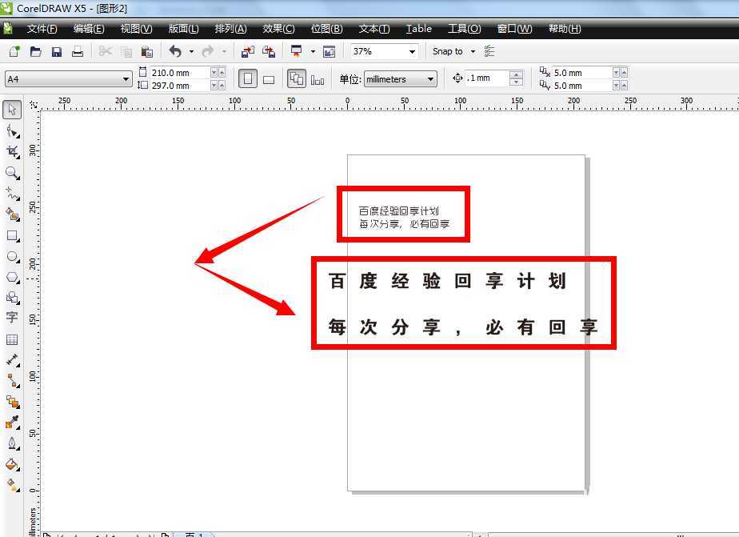Open the paper size dropdown showing A4
The image size is (739, 537).
(x=127, y=79)
